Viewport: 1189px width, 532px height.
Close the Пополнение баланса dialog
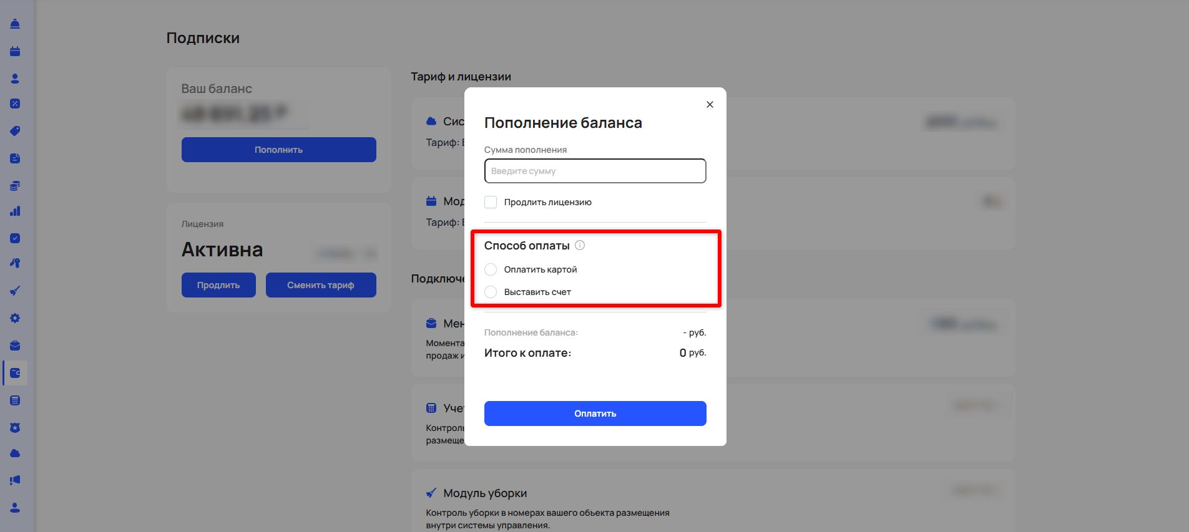coord(710,105)
